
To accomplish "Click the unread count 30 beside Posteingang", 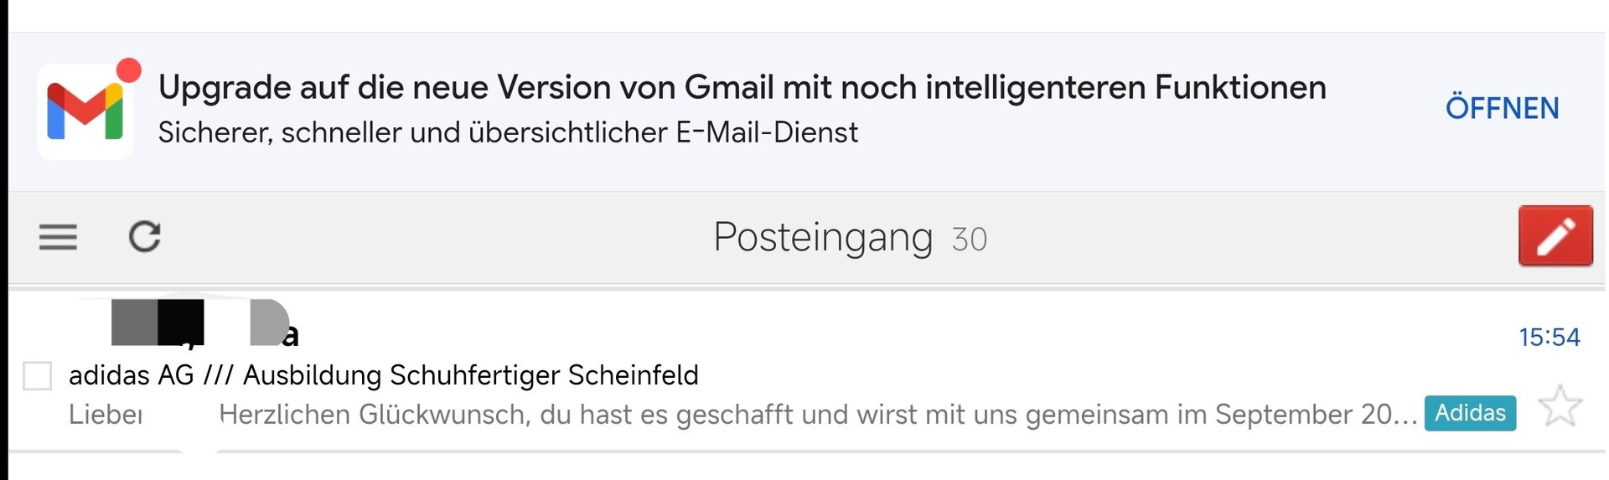I will (970, 240).
